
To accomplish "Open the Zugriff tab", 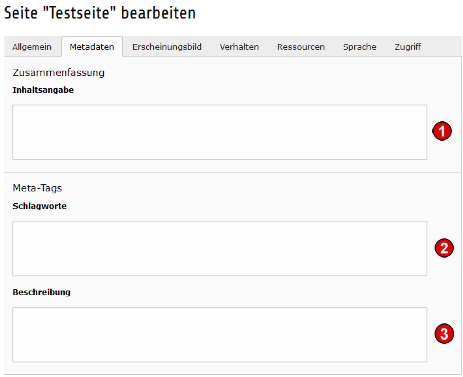I will (408, 47).
